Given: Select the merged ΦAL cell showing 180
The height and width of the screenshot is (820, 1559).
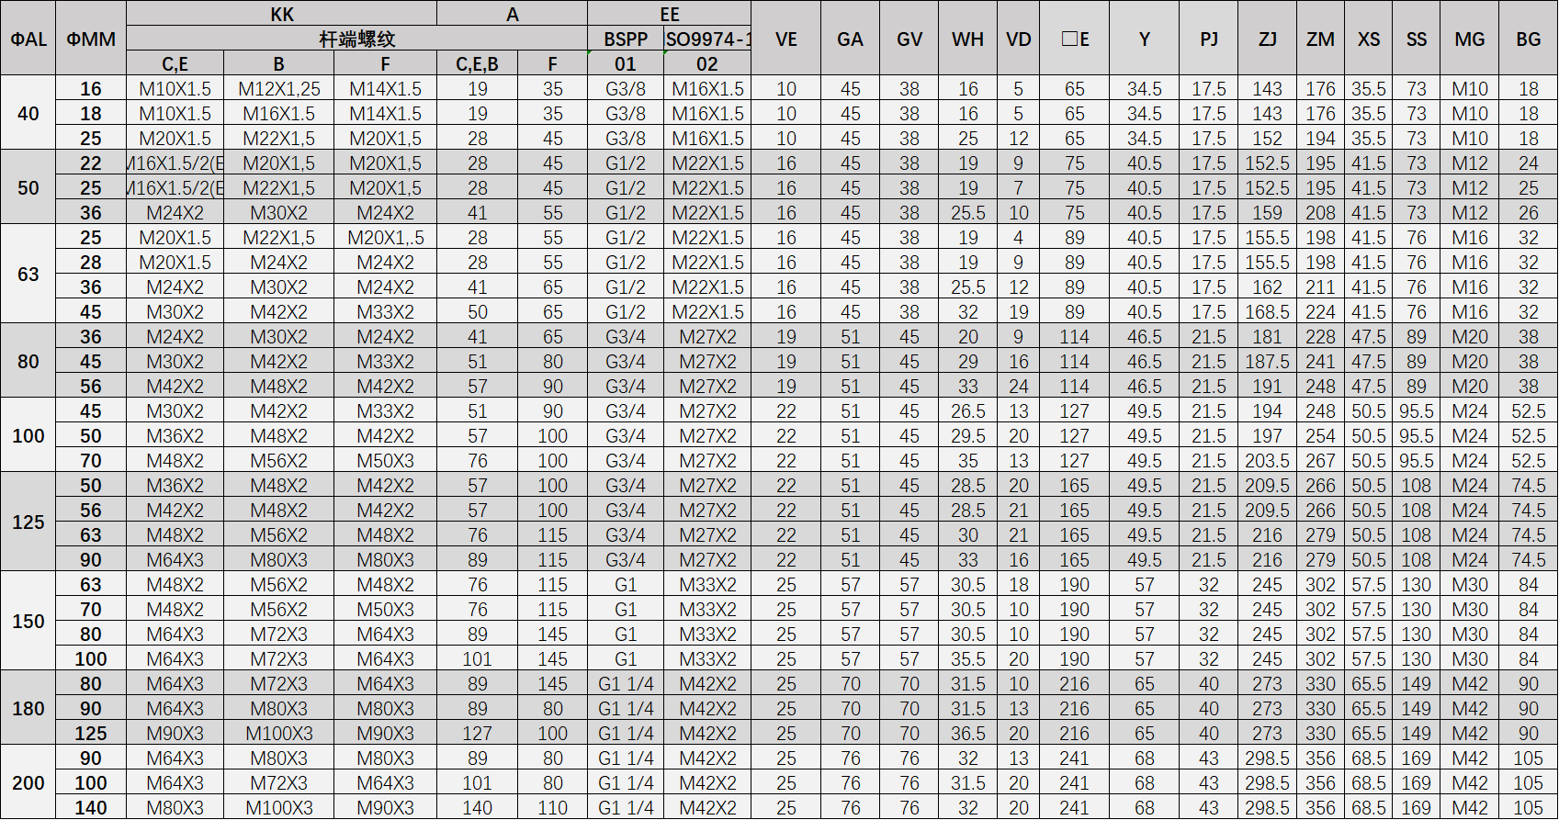Looking at the screenshot, I should (x=28, y=708).
